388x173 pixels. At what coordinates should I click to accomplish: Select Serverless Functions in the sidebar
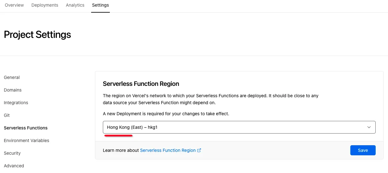[26, 128]
